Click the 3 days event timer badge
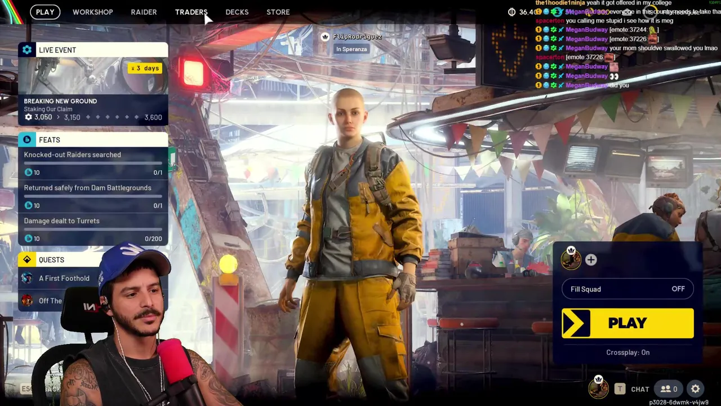 click(x=145, y=68)
